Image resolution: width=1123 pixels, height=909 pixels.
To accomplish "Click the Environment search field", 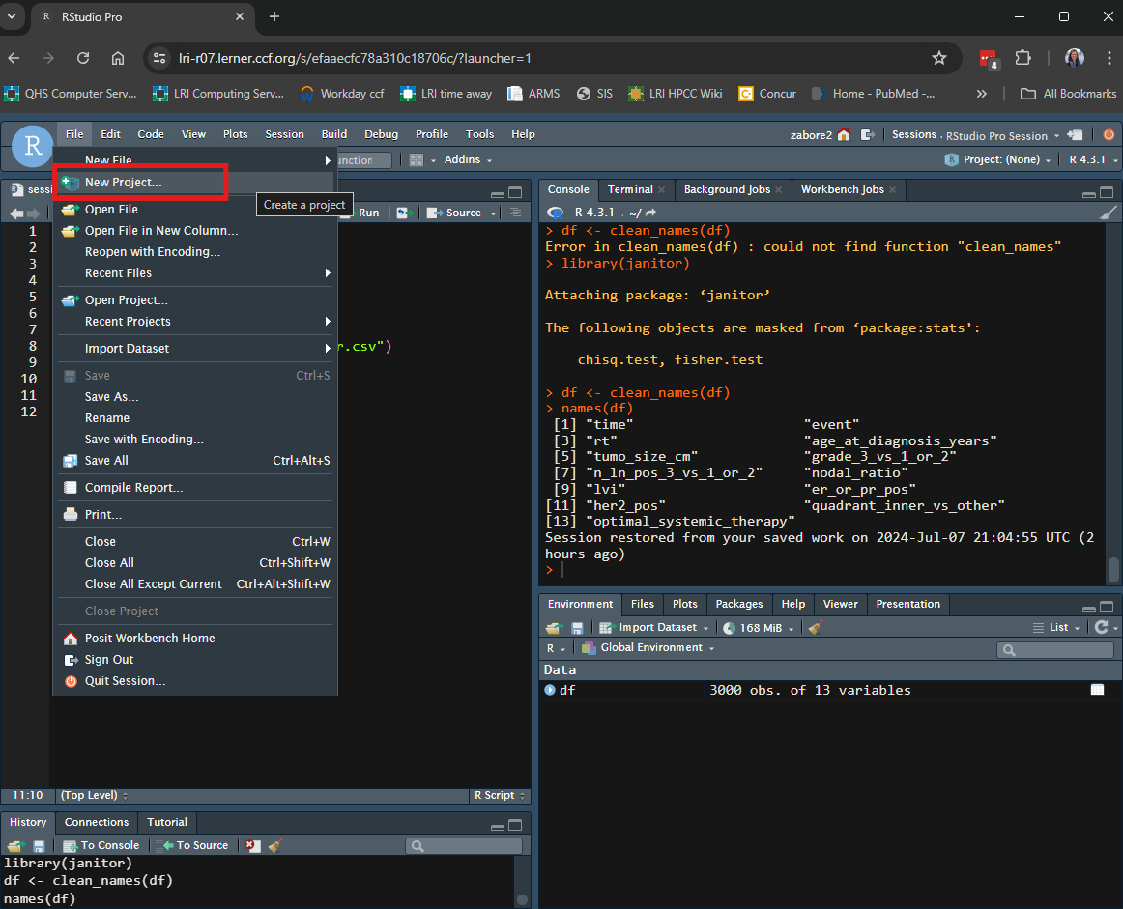I will pos(1055,650).
